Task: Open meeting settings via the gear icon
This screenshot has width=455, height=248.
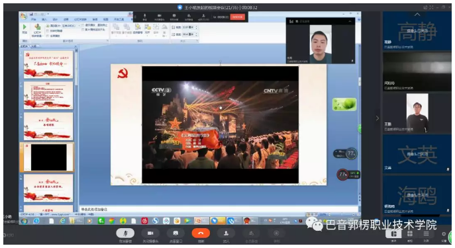Action: 444,234
